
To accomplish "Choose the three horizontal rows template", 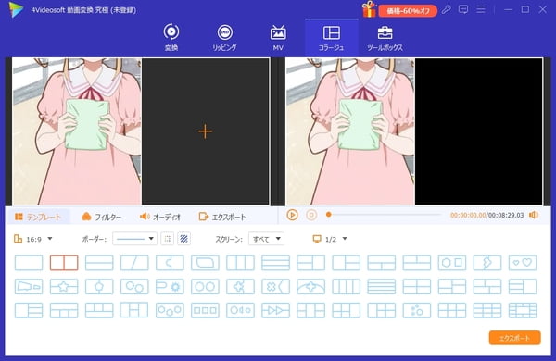I will (x=275, y=263).
